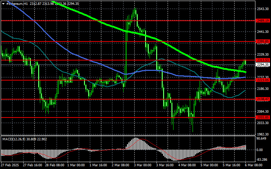Select the red 2138.47 level price label
271x169 pixels.
(x=263, y=99)
